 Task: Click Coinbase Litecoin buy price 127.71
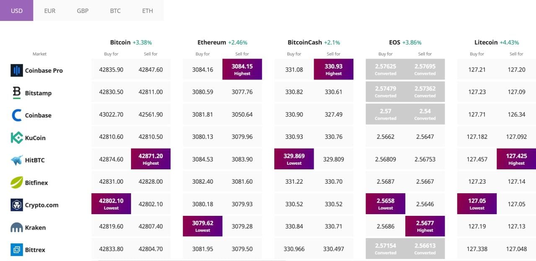point(477,114)
